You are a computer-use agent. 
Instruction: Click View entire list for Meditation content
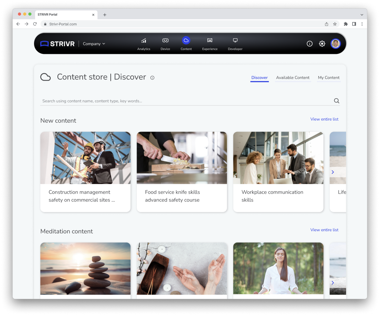click(x=324, y=230)
